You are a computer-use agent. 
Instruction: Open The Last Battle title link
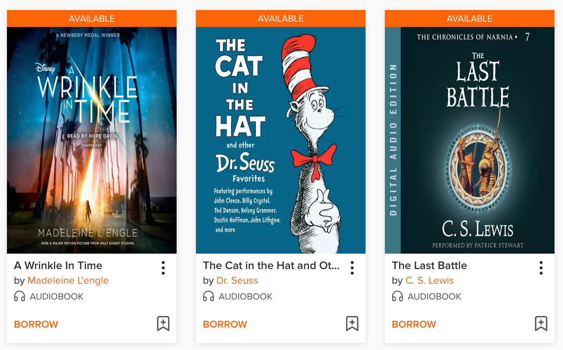429,265
